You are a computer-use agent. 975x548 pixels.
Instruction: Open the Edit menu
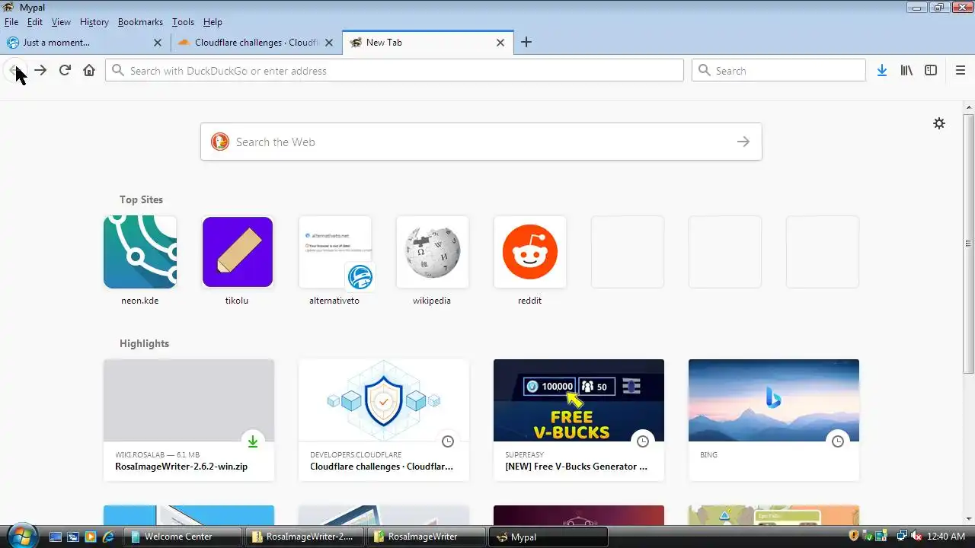click(x=35, y=22)
